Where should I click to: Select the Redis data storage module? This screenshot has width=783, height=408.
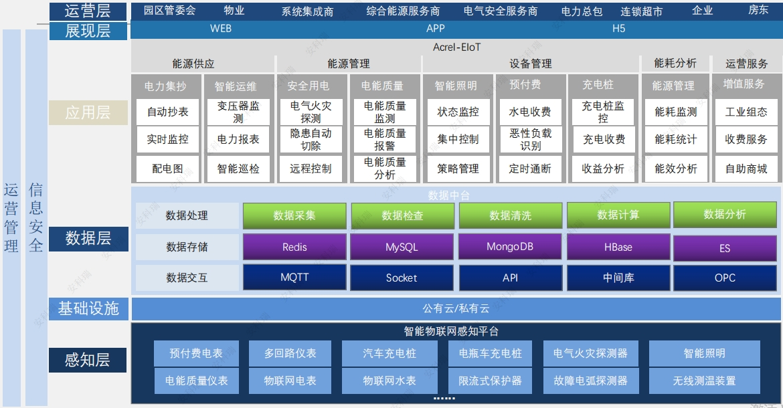click(293, 247)
